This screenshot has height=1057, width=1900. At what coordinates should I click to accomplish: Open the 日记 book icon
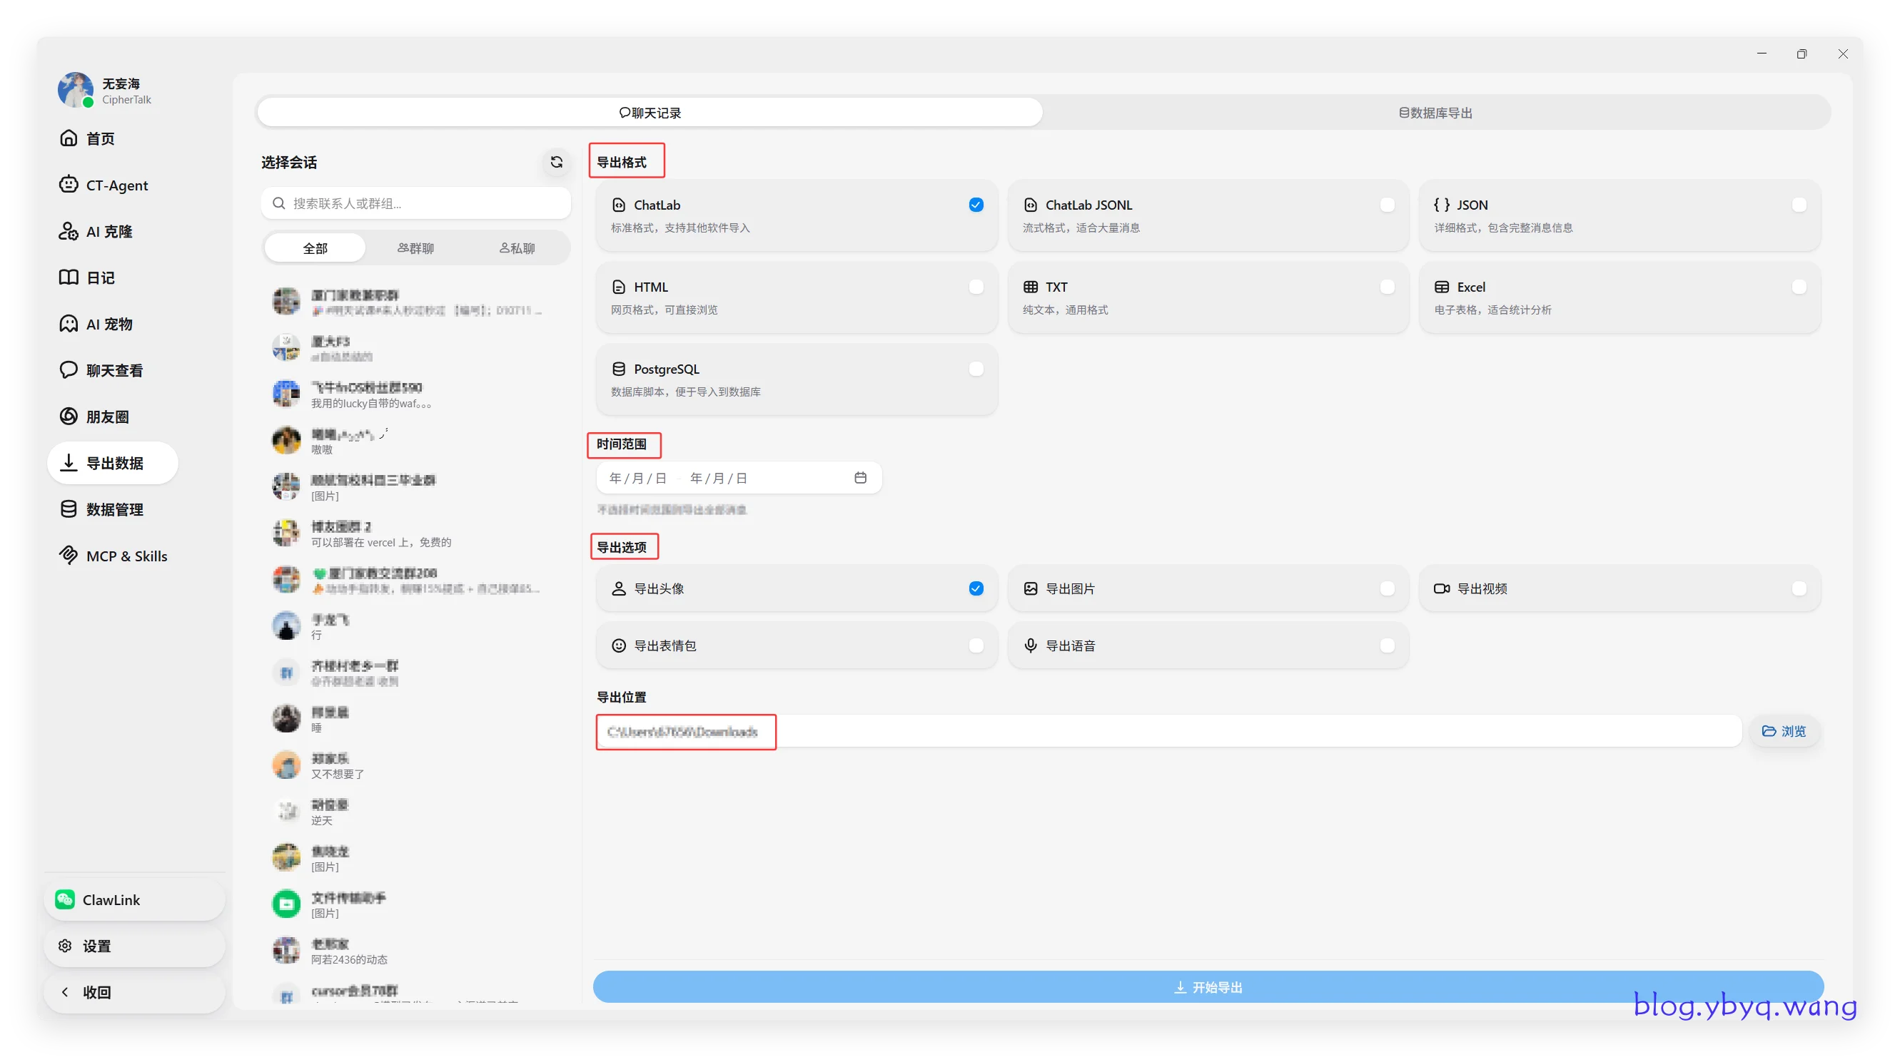(69, 277)
